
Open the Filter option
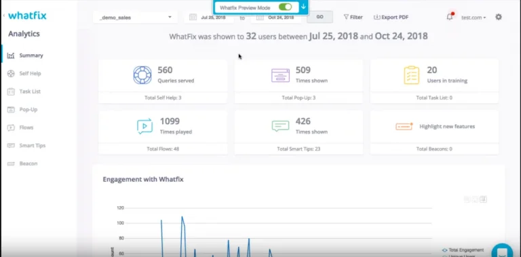pyautogui.click(x=353, y=17)
